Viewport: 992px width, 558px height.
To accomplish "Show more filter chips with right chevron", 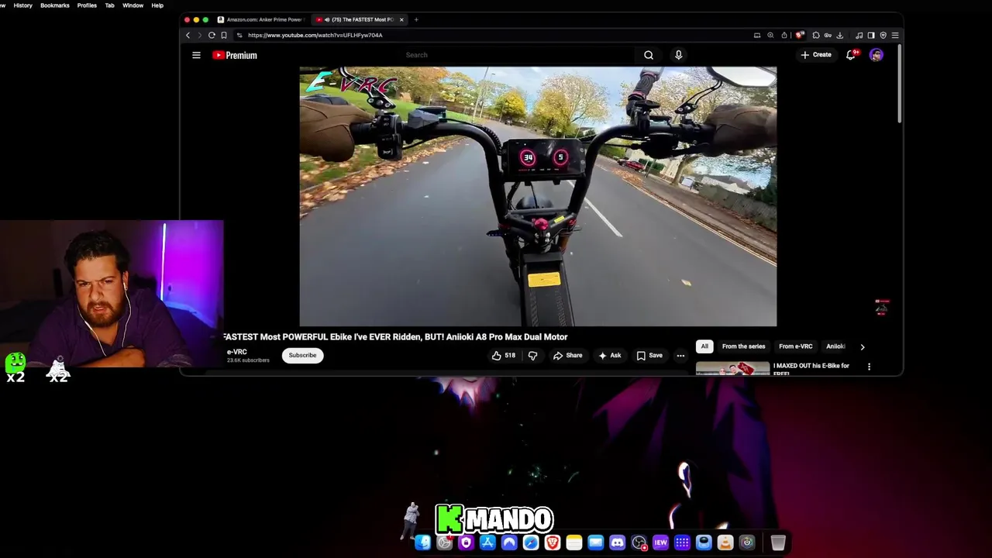I will (x=862, y=346).
